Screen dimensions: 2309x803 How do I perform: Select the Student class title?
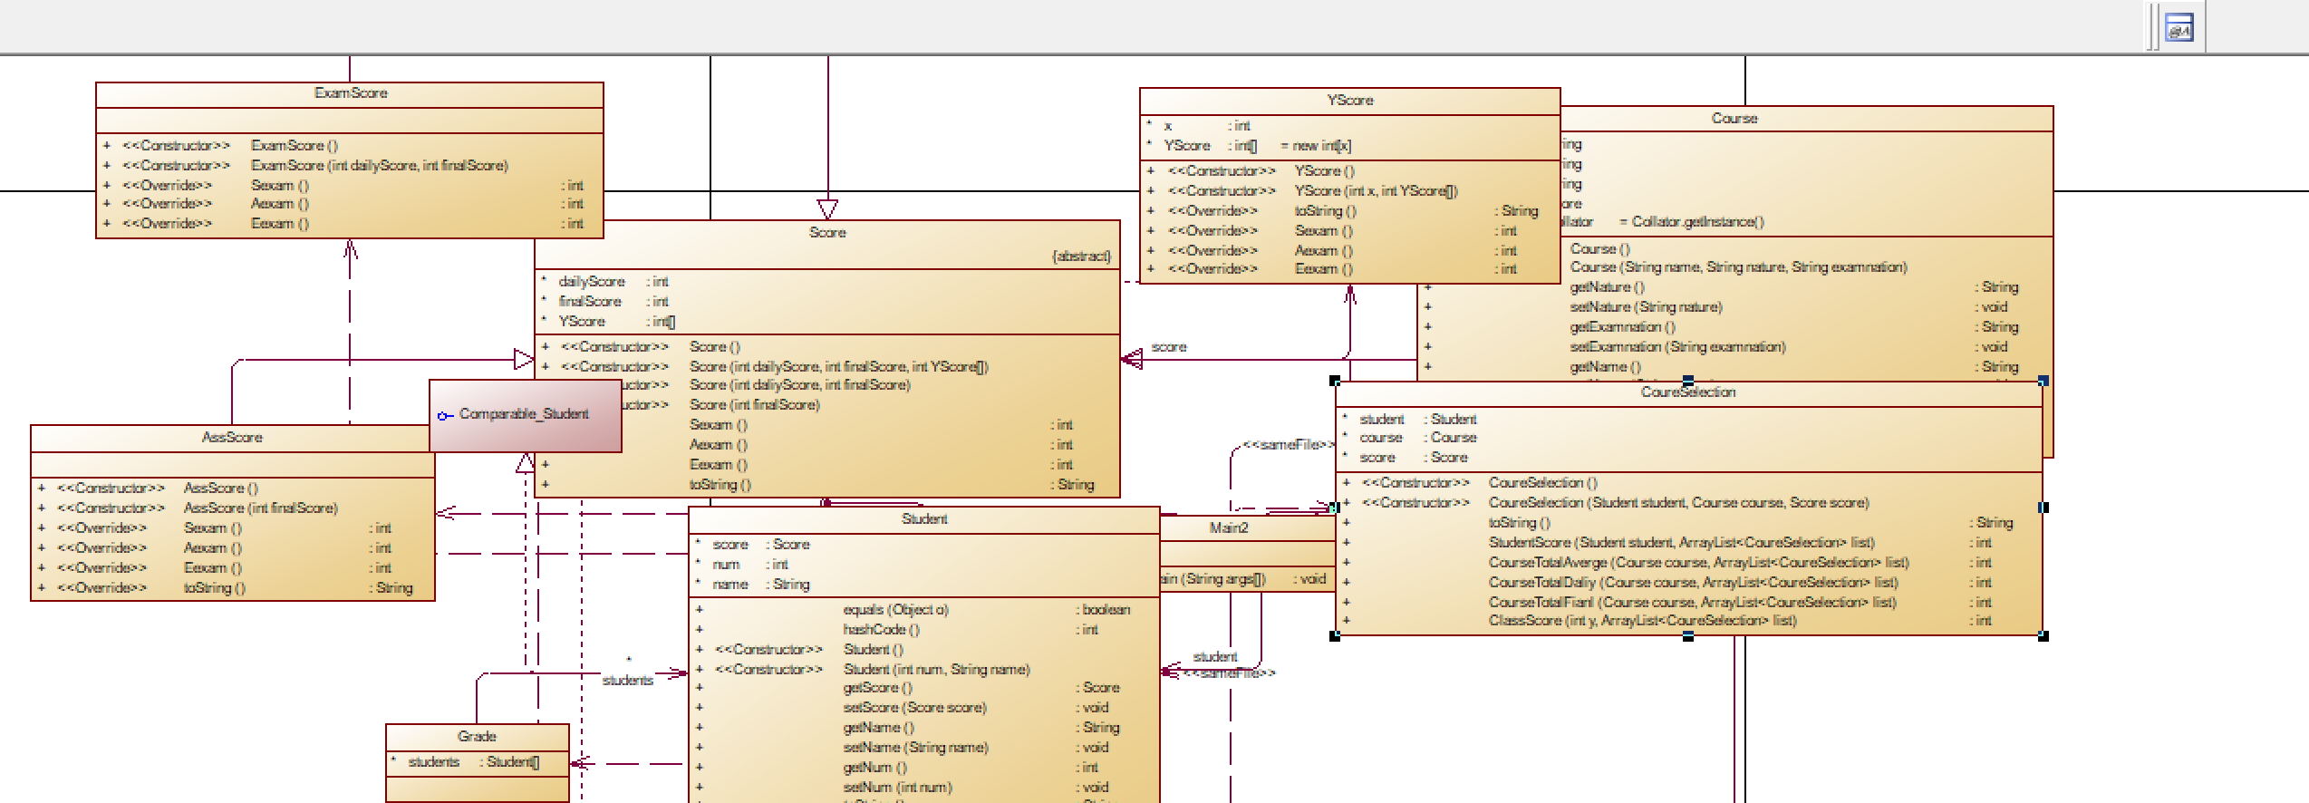pyautogui.click(x=924, y=519)
